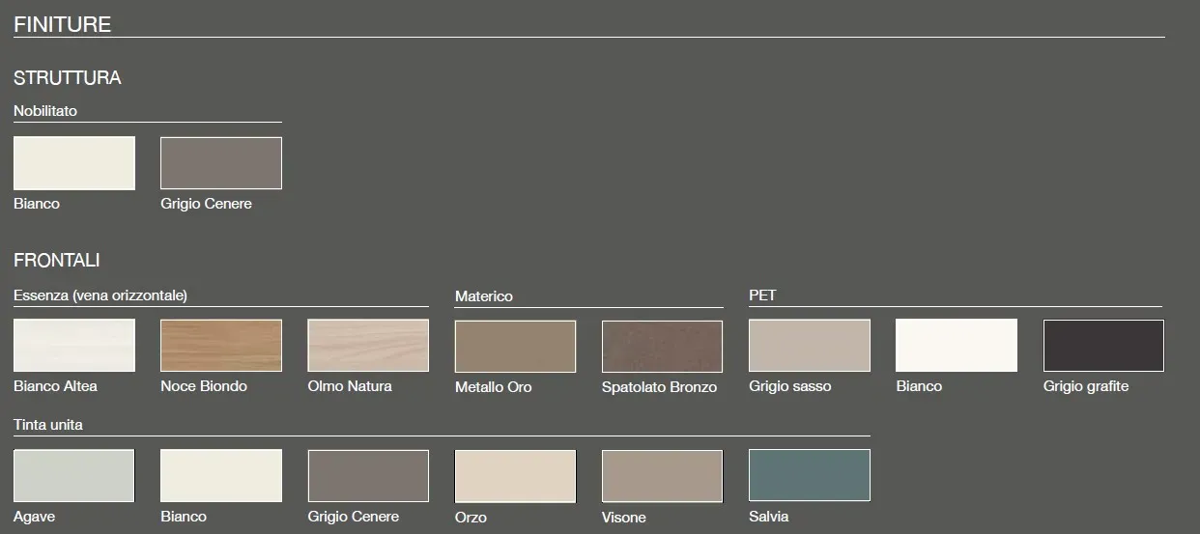Pick the Noce Biondo wood swatch
The height and width of the screenshot is (534, 1200).
coord(221,346)
